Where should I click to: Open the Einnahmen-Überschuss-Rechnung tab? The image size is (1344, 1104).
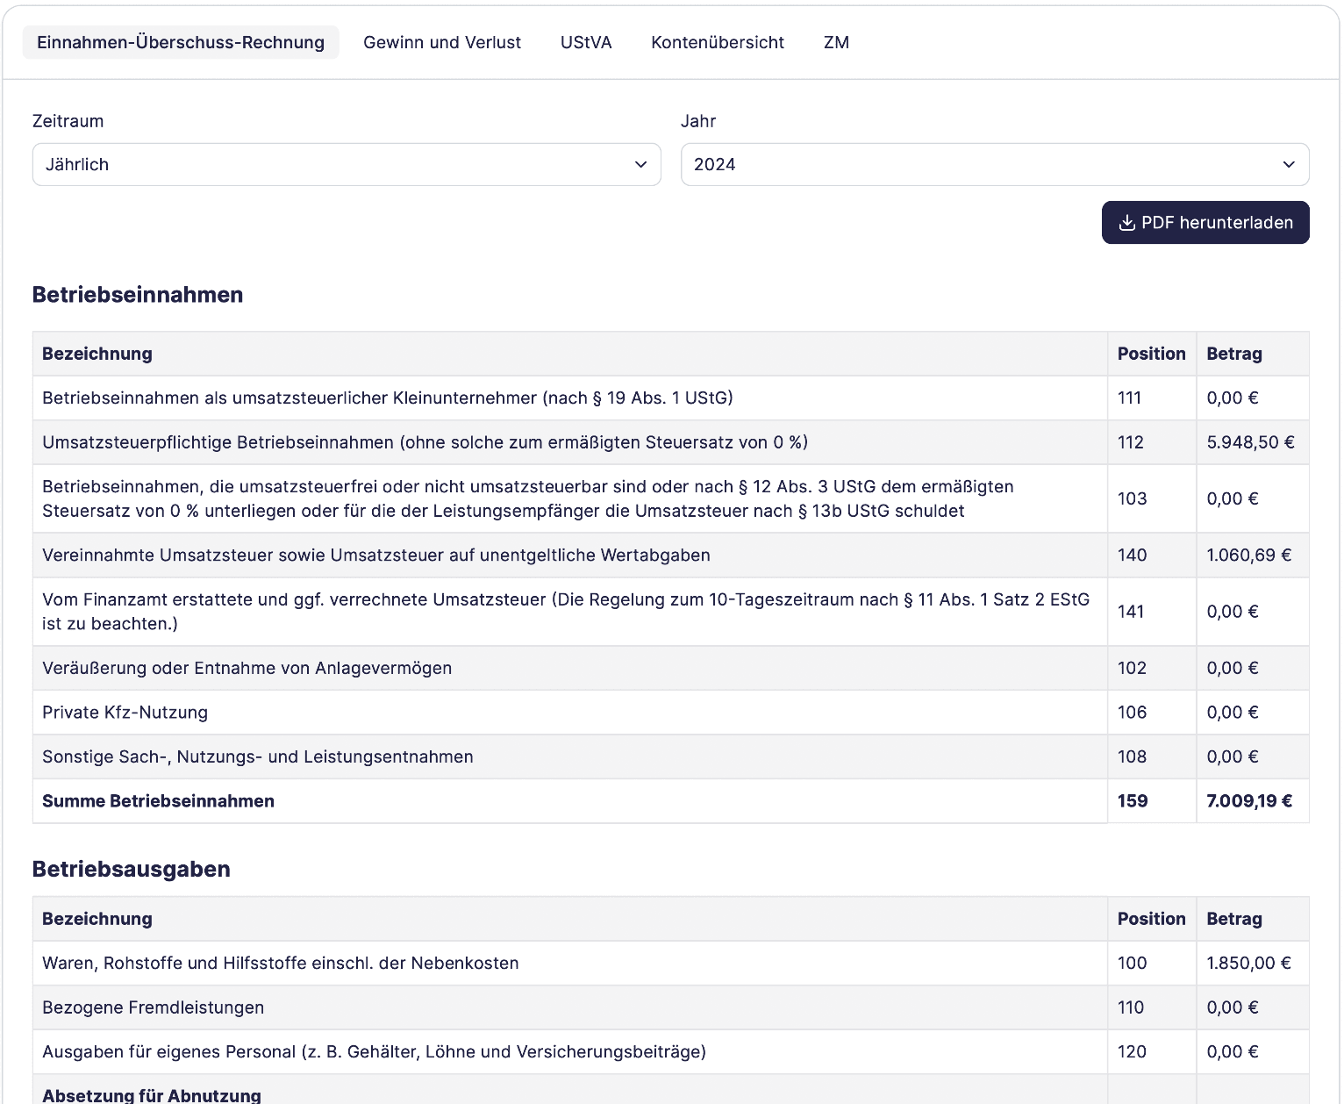pyautogui.click(x=181, y=42)
